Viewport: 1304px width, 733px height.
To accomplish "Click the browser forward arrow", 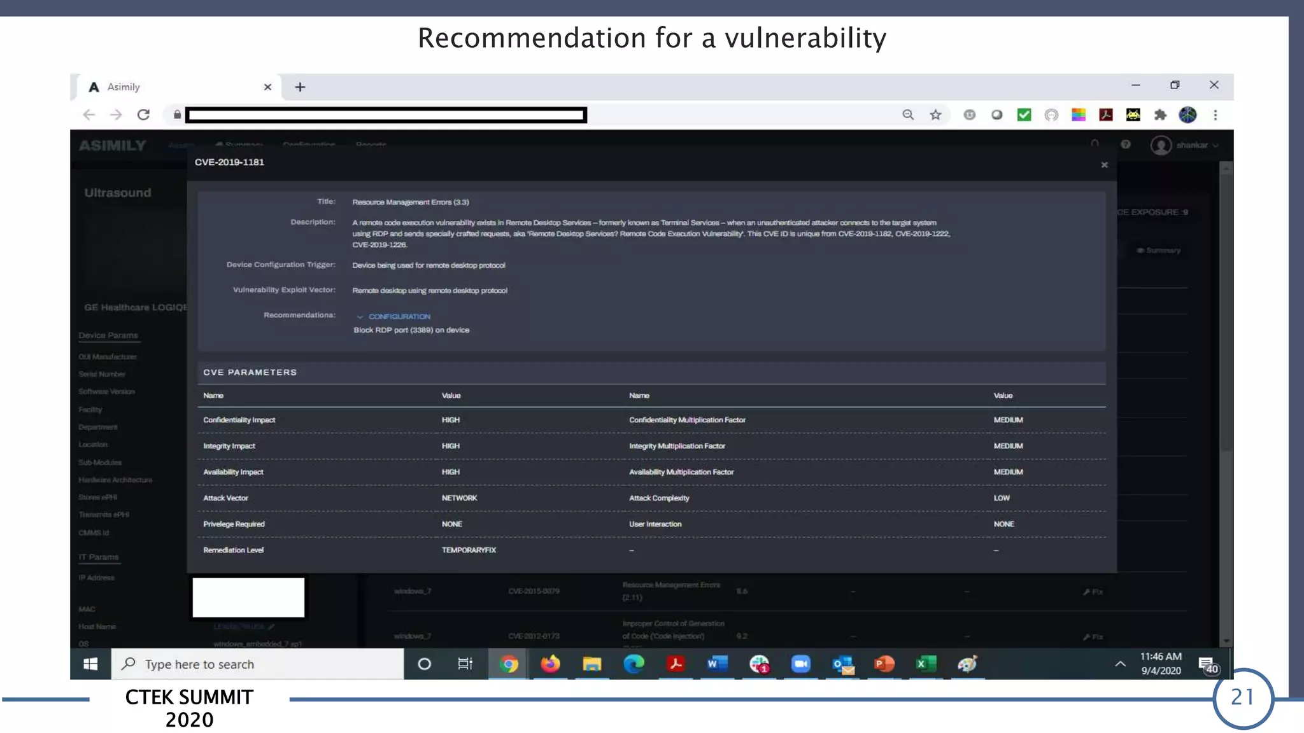I will (x=116, y=115).
